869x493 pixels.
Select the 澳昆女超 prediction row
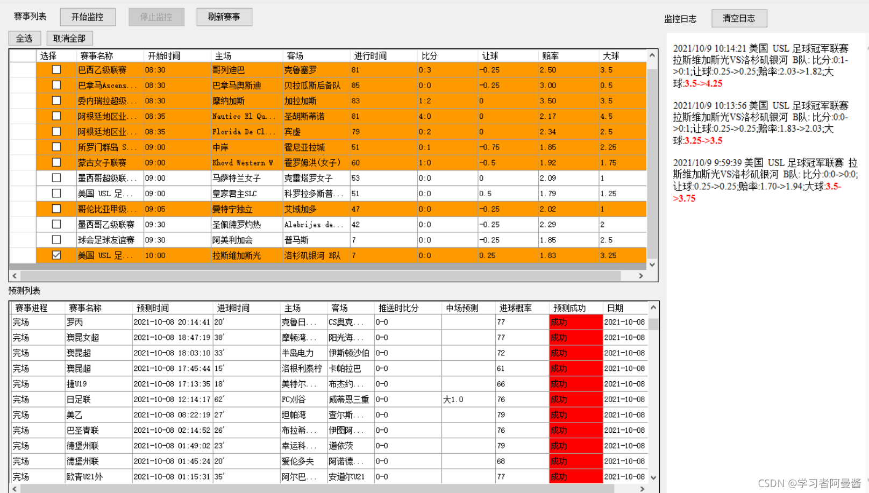tap(329, 338)
